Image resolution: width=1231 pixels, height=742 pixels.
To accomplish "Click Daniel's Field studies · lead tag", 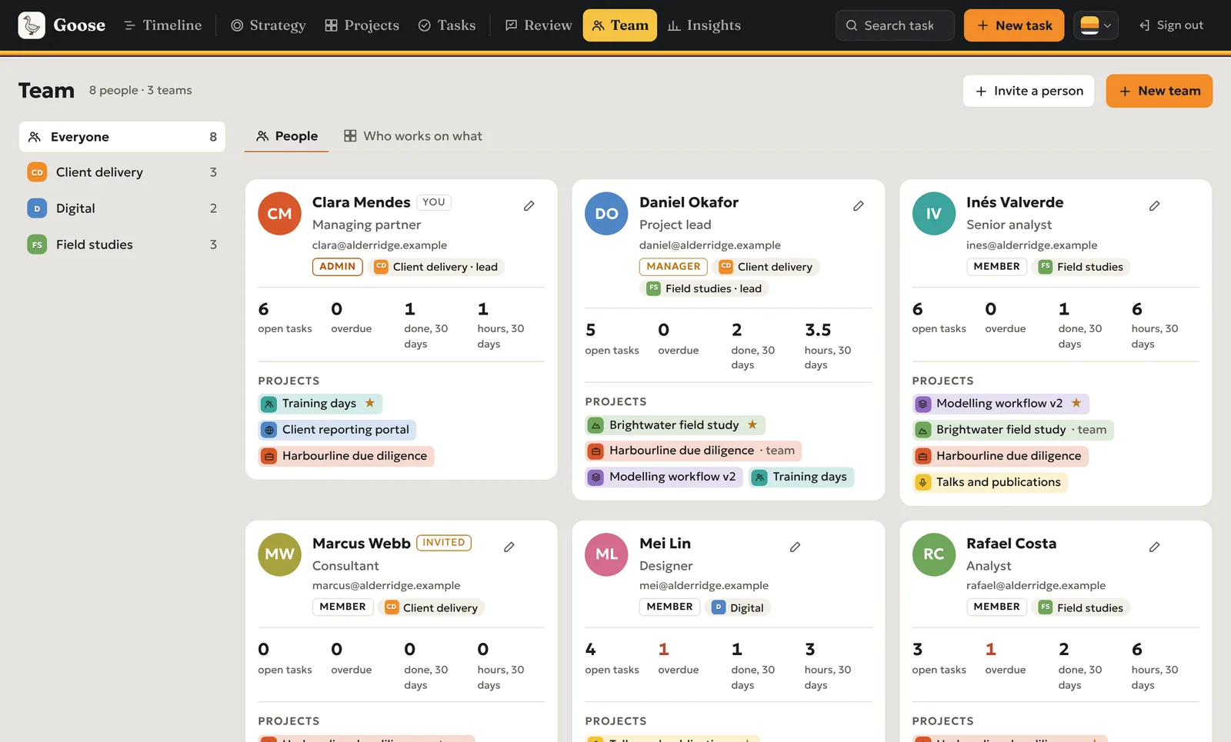I will pos(704,288).
